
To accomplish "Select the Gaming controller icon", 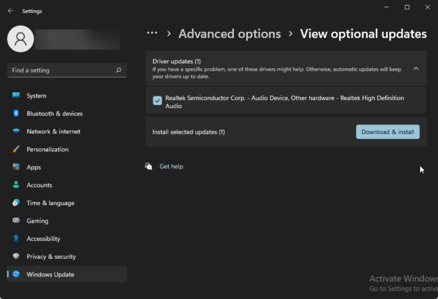I will pos(16,221).
